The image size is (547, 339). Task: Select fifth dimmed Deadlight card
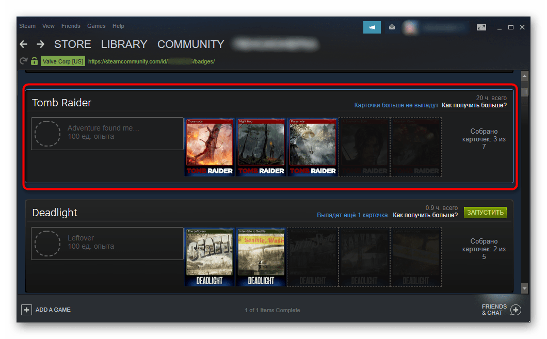(416, 257)
